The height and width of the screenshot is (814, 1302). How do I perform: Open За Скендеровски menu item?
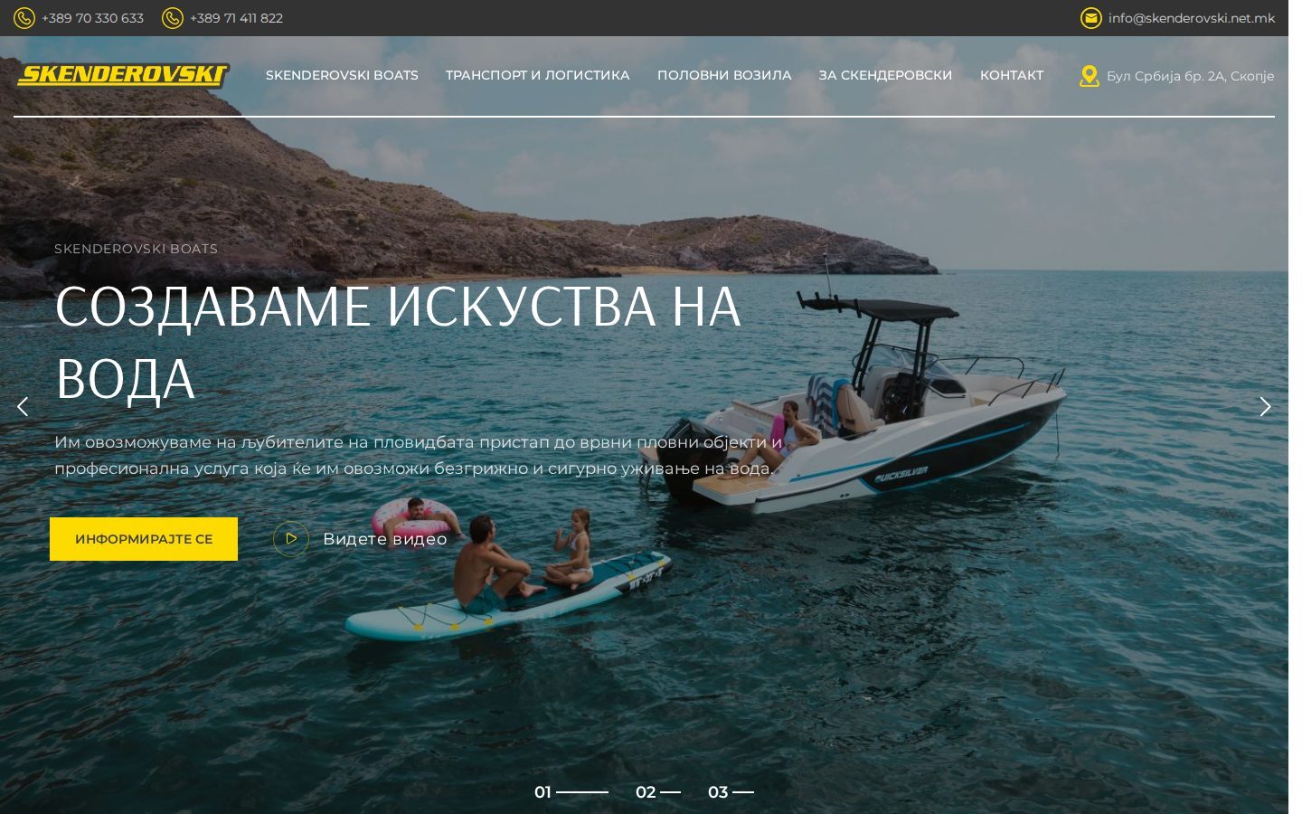(x=885, y=75)
